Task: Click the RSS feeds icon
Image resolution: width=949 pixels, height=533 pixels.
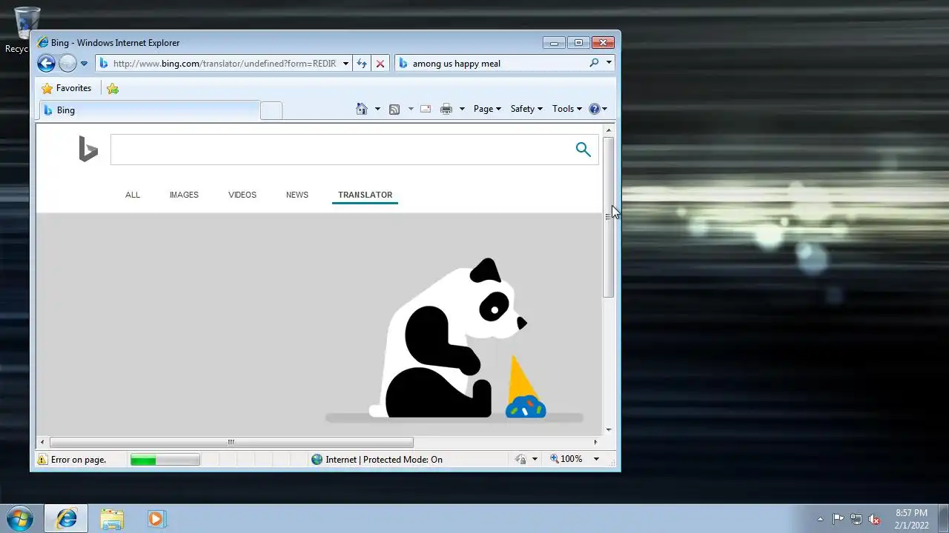Action: [x=394, y=109]
